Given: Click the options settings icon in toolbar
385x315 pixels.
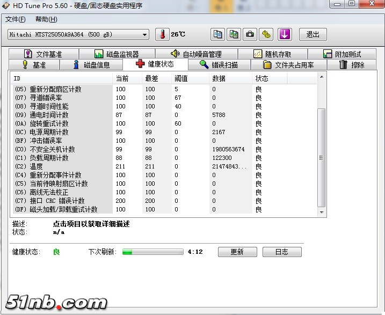Looking at the screenshot, I should tap(267, 34).
